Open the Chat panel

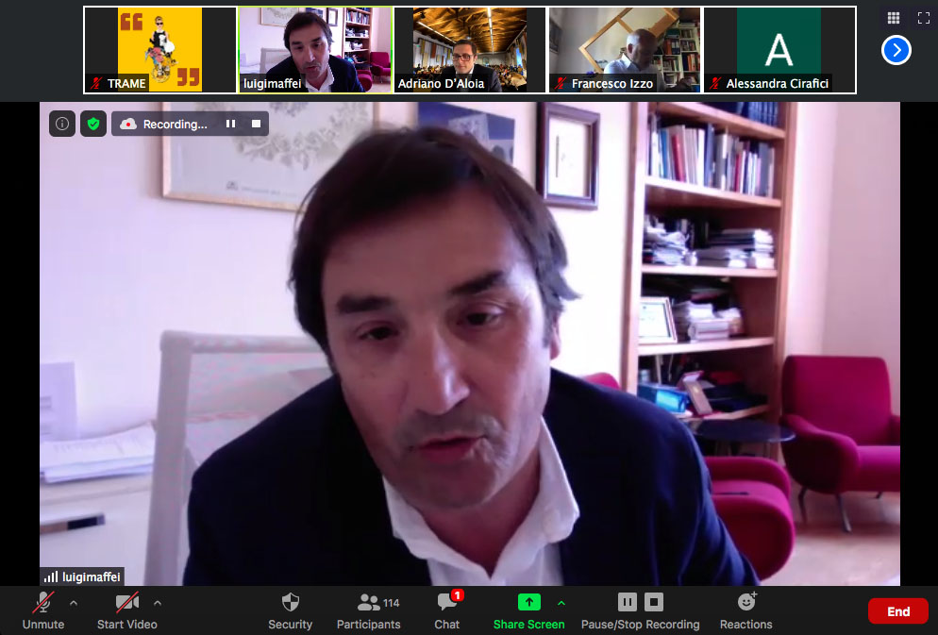point(447,610)
